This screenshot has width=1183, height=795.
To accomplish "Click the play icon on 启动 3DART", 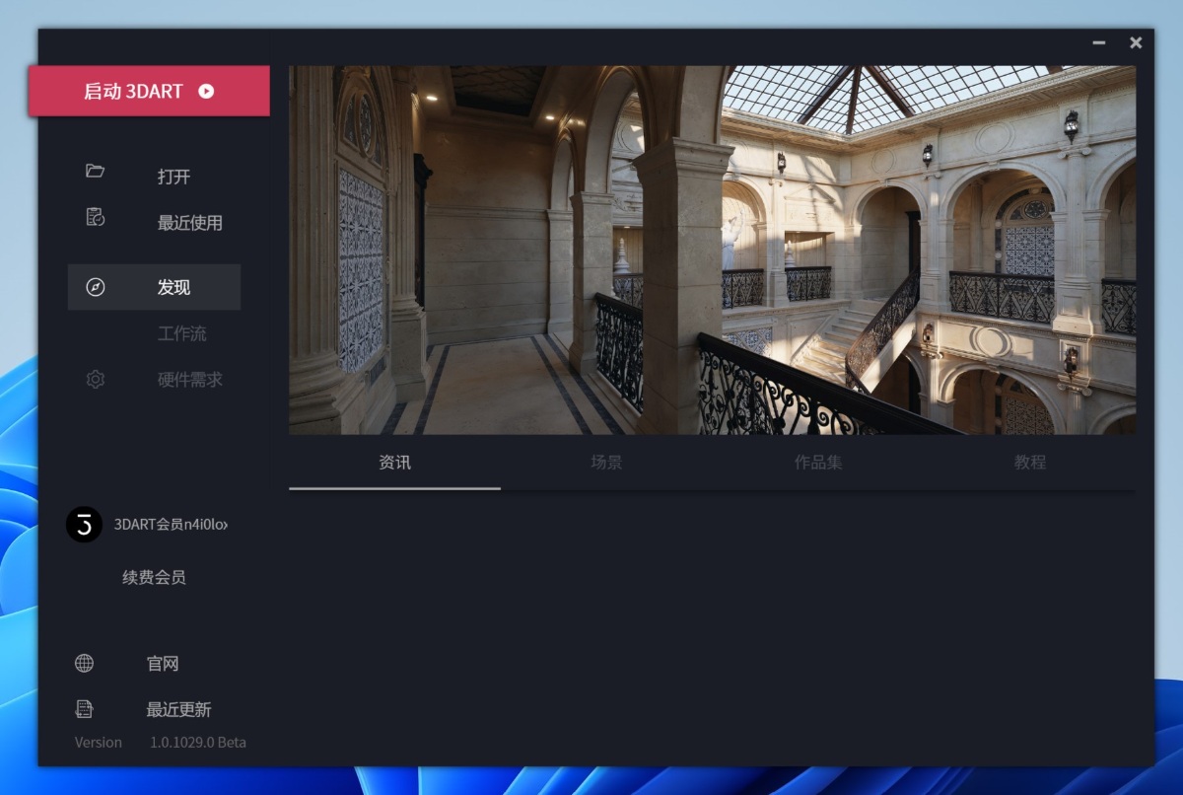I will 206,91.
